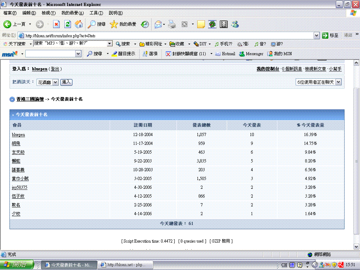360x270 pixels.
Task: Open the 開始 Start button
Action: pyautogui.click(x=17, y=265)
